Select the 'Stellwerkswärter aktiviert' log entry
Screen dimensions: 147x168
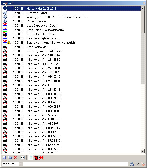(x=41, y=34)
